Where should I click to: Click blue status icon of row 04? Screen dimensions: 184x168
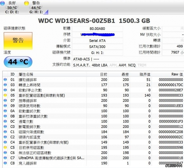[5, 90]
